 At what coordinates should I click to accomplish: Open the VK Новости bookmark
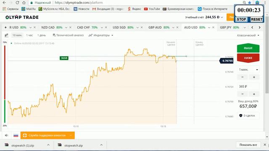tap(82, 9)
